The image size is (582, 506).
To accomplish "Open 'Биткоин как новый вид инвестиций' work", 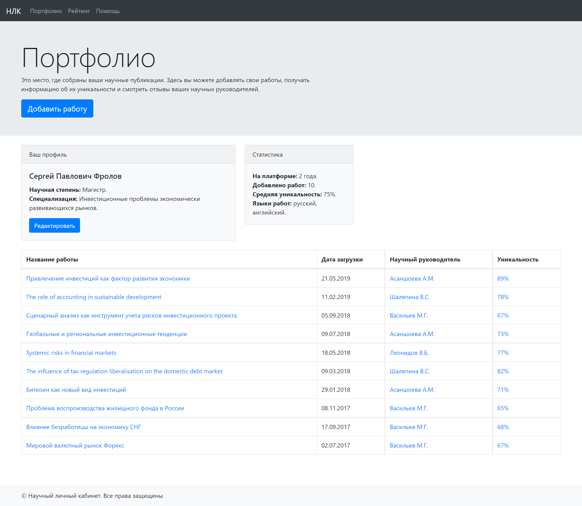I will point(76,390).
